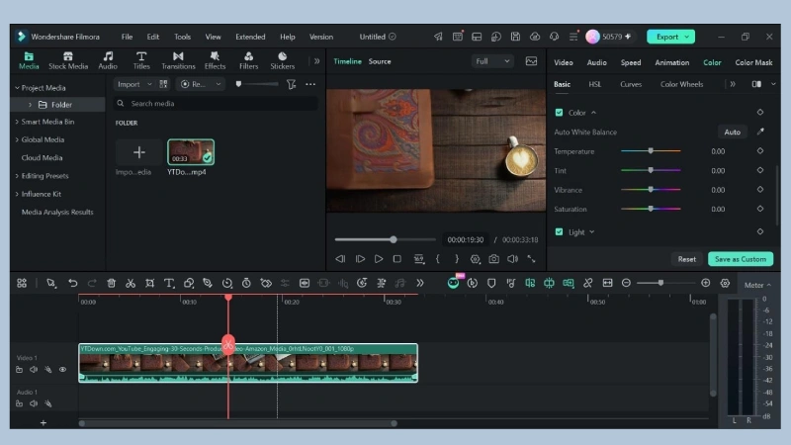791x445 pixels.
Task: Click the Search media field
Action: (217, 104)
